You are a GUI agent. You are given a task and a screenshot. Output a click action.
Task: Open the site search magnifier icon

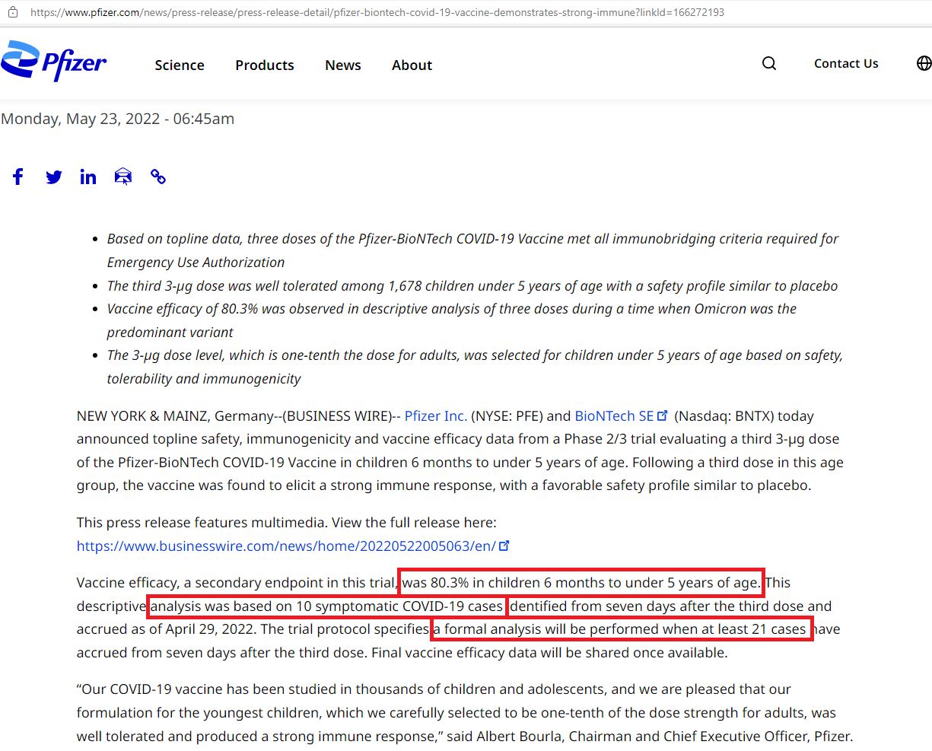[x=769, y=63]
